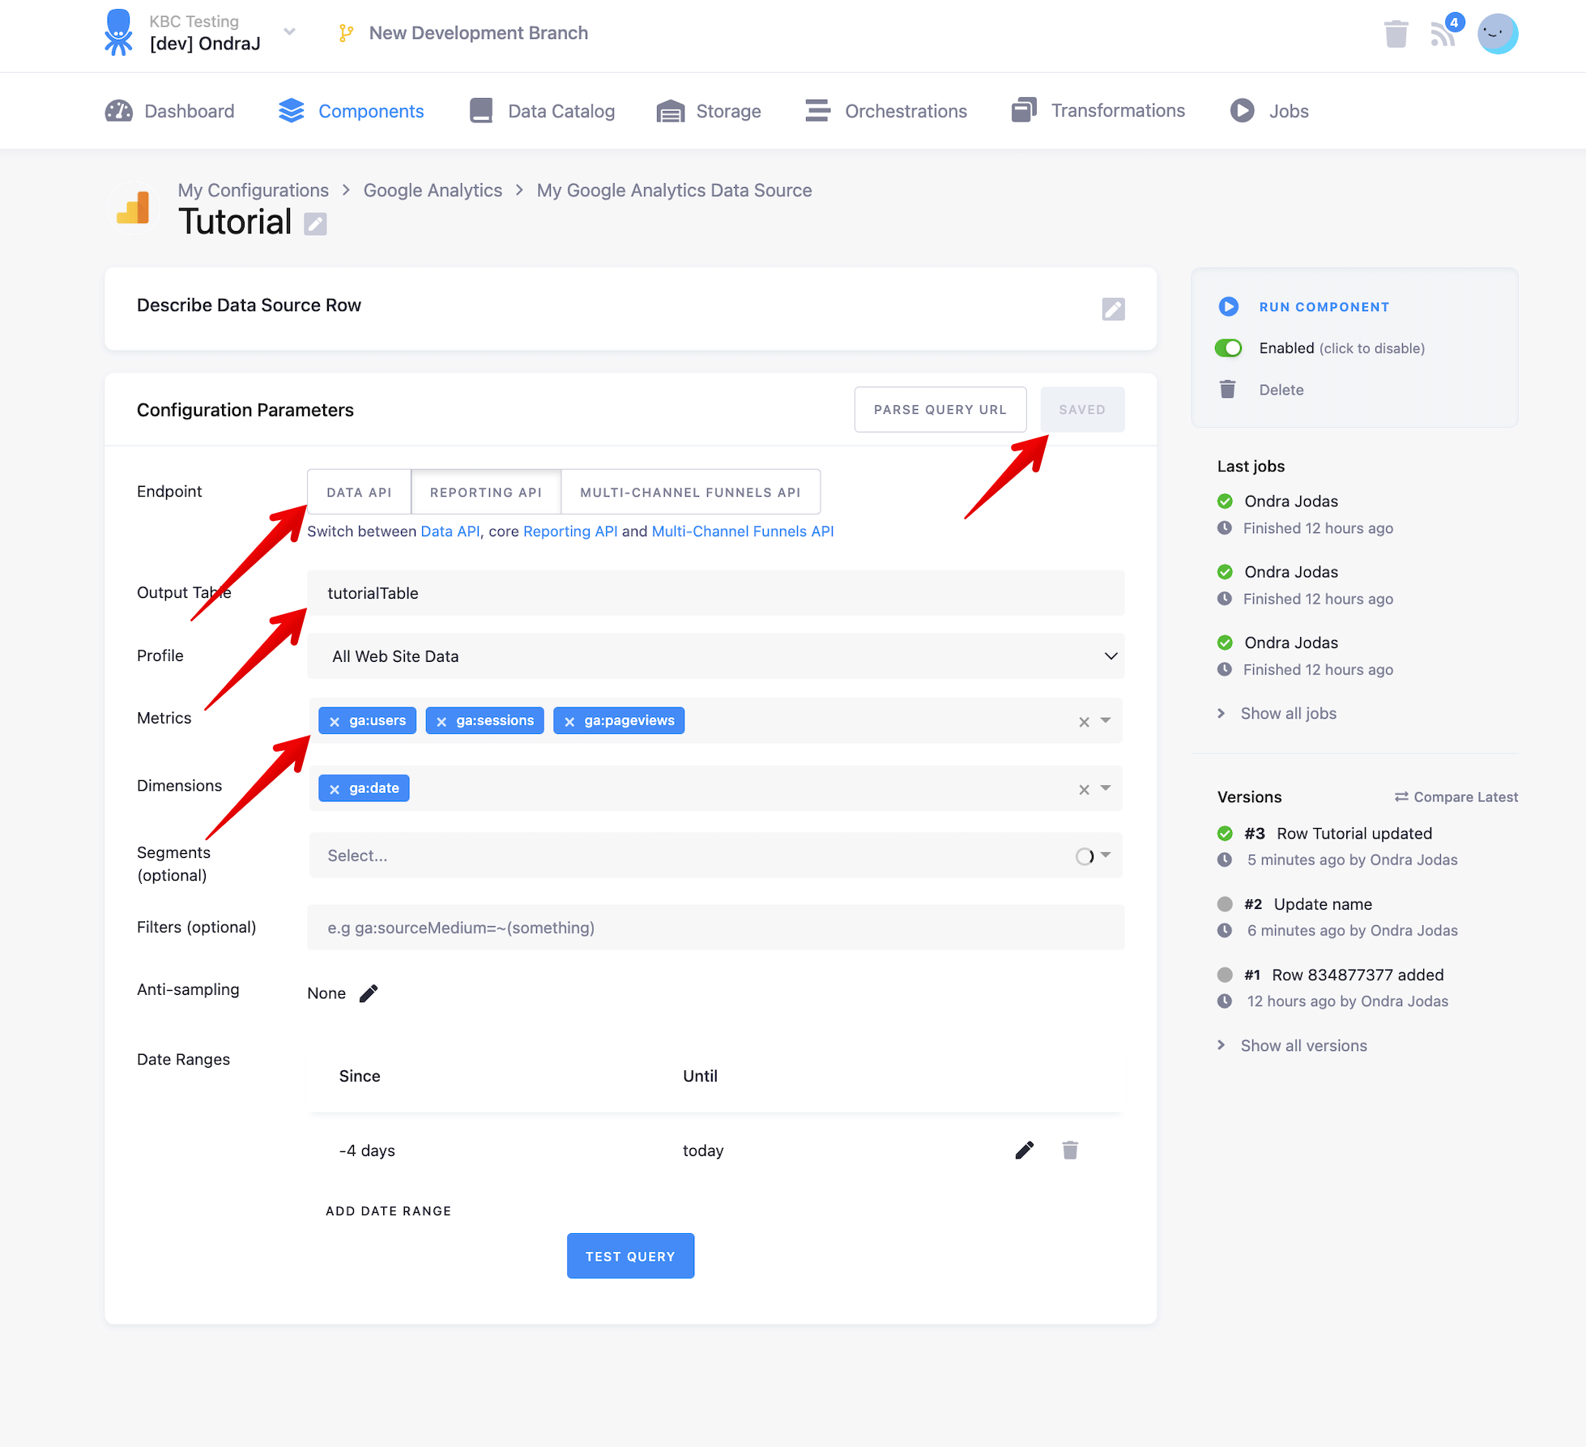Toggle the Enabled switch off

click(x=1229, y=348)
